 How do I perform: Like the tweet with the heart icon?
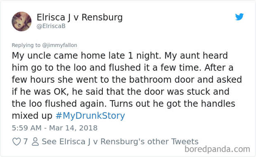[x=17, y=141]
